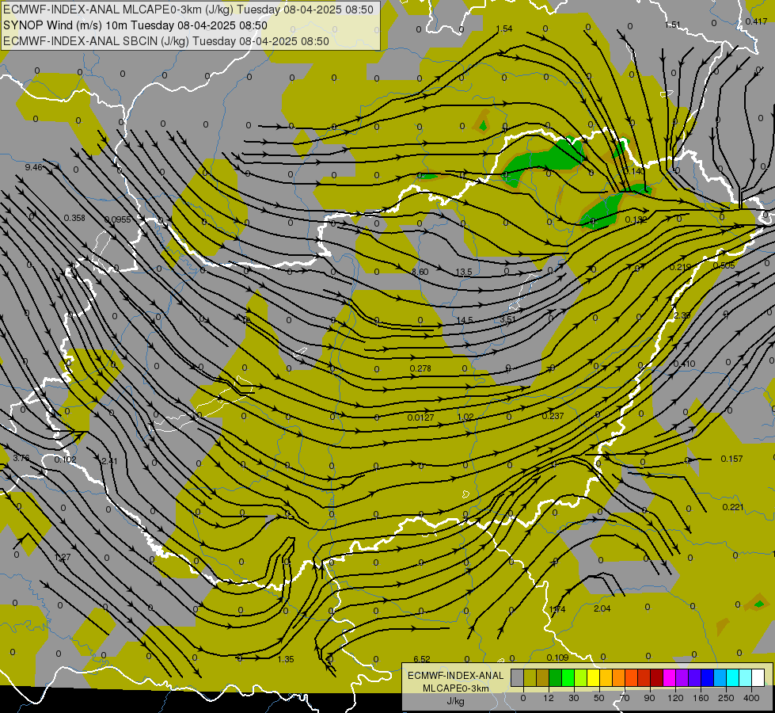The width and height of the screenshot is (775, 713).
Task: Click the map value 0.358
Action: 74,218
